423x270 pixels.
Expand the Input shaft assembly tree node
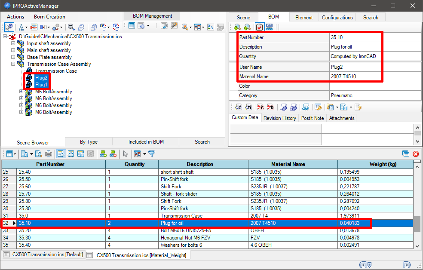tap(13, 43)
